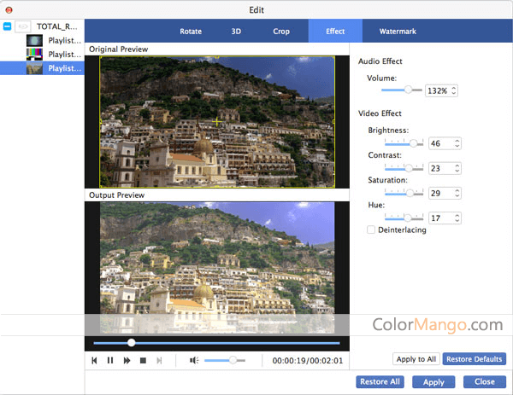513x395 pixels.
Task: Click the previous frame playback icon
Action: [95, 361]
